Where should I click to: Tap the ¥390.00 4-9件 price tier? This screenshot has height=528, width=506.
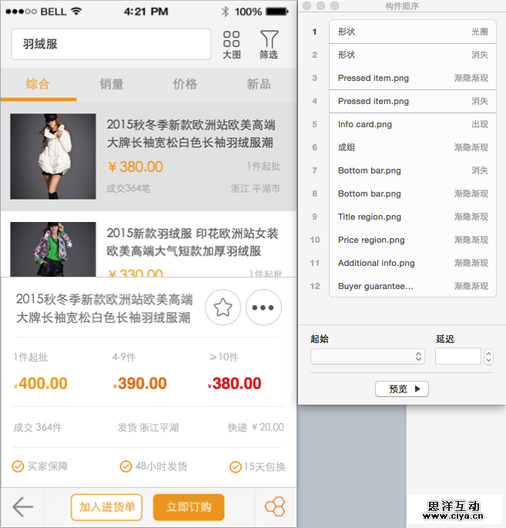139,372
